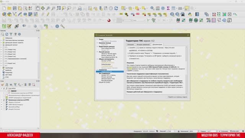Select 'BoundaryAnalyzer' in the module tree

point(107,80)
